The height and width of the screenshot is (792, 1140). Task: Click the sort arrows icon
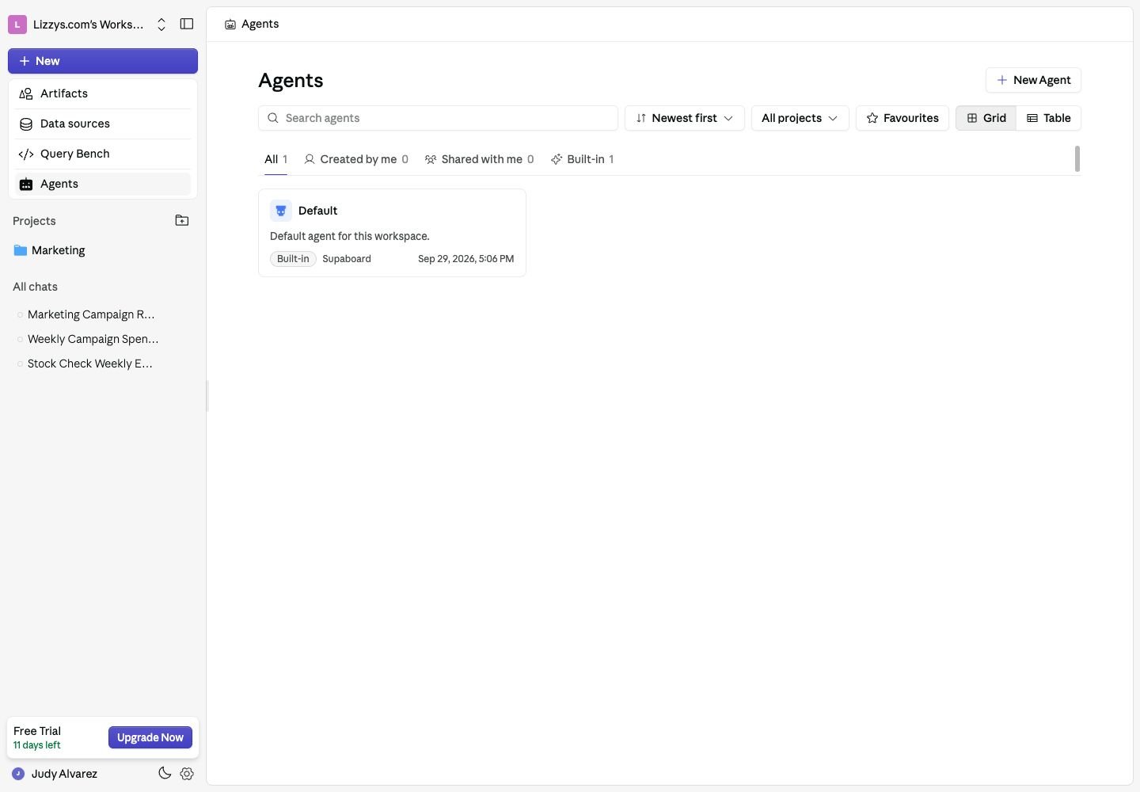641,118
